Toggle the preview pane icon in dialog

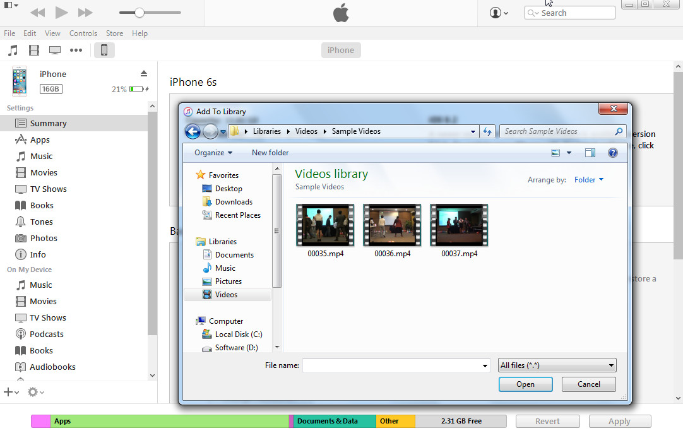click(590, 153)
